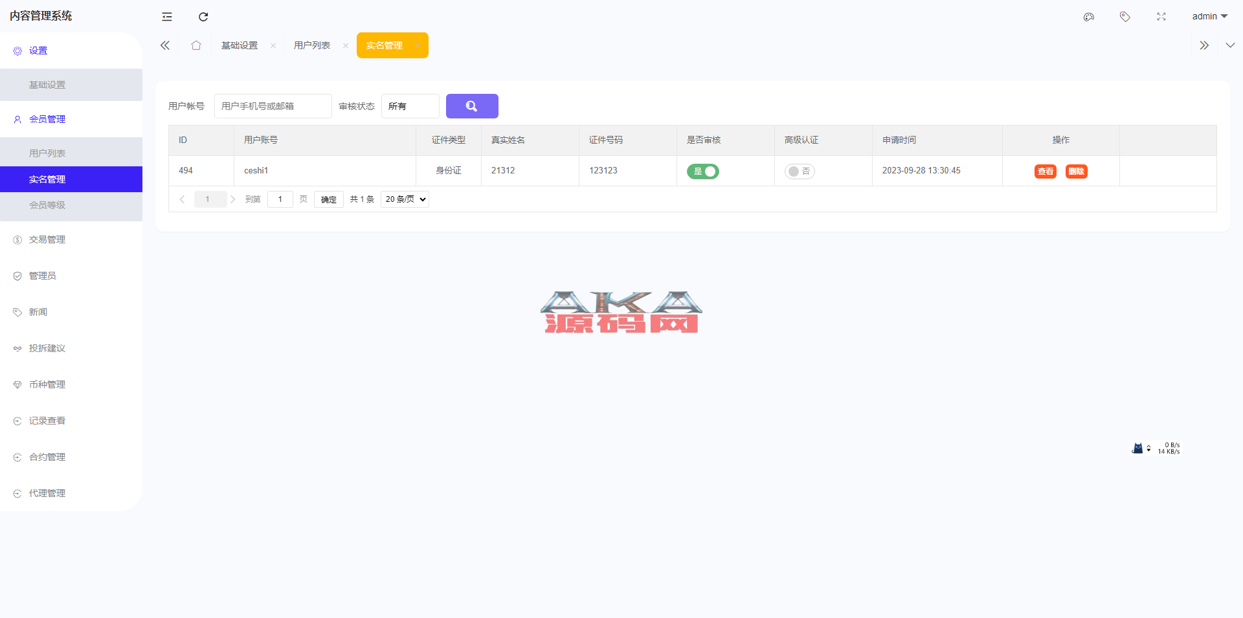Image resolution: width=1243 pixels, height=618 pixels.
Task: Toggle the 是否审核 switch for ceshi1
Action: (703, 171)
